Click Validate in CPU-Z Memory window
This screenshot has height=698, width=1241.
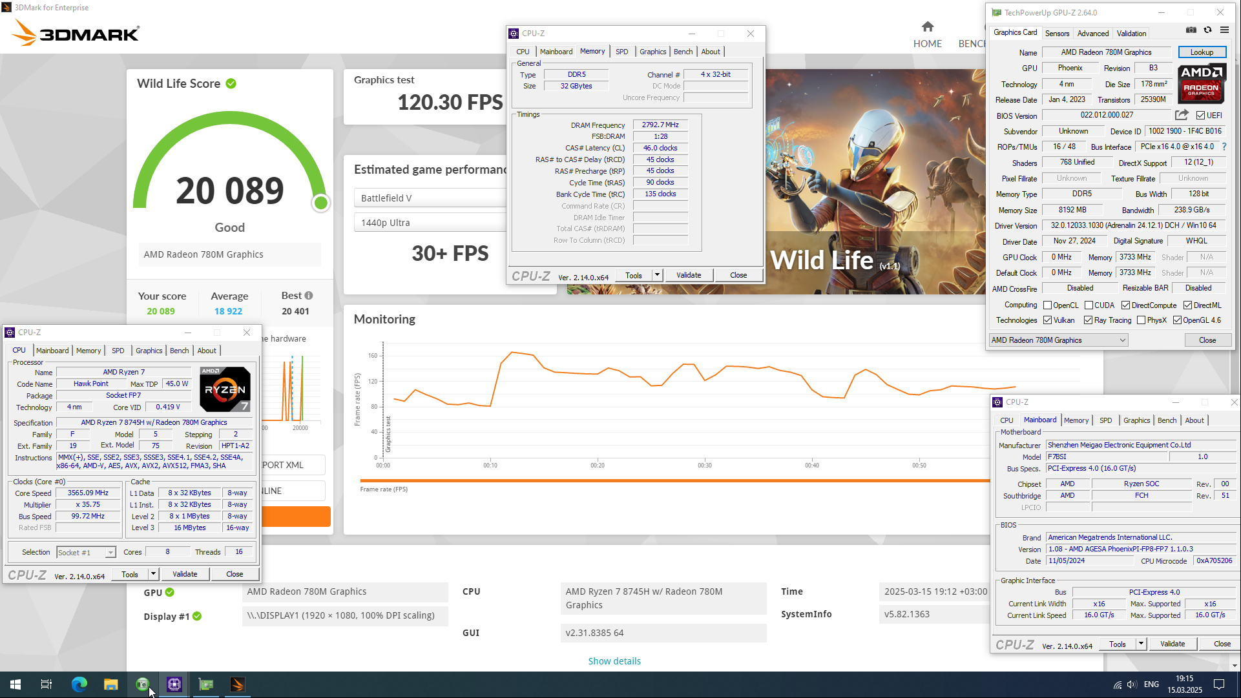click(689, 275)
